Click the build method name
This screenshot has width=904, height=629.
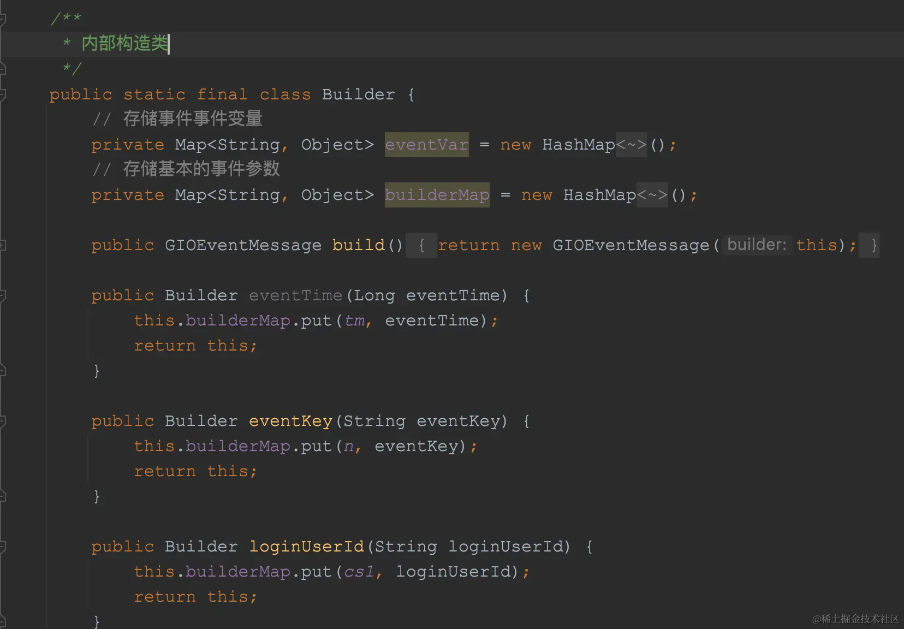(358, 245)
